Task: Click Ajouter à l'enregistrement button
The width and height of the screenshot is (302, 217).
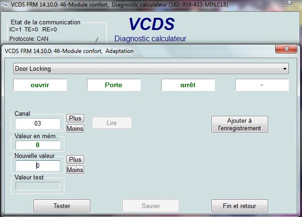Action: pyautogui.click(x=239, y=124)
